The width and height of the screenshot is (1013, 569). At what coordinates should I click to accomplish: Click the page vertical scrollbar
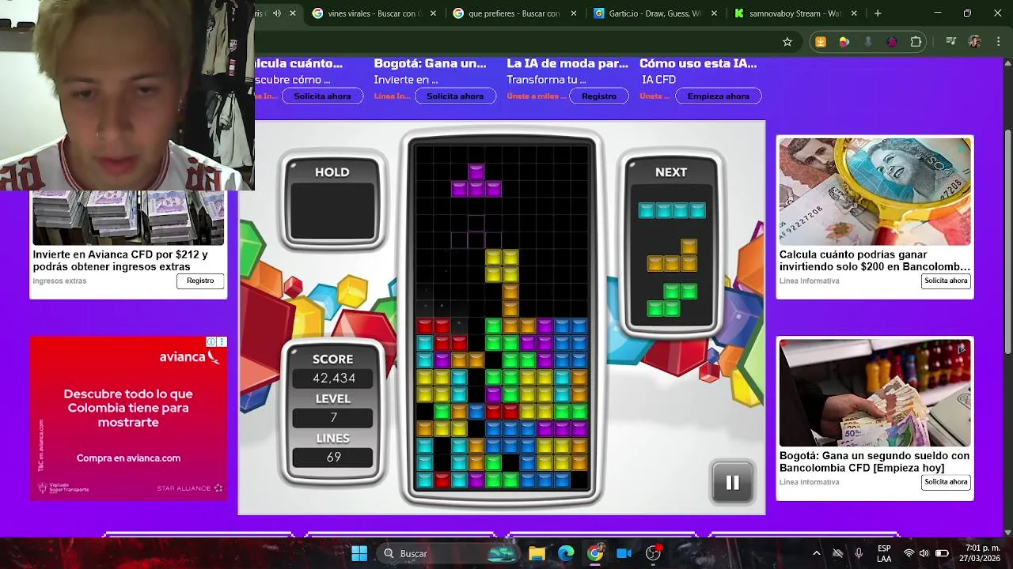(1007, 241)
